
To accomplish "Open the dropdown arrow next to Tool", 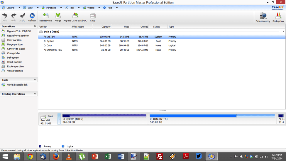I will [79, 8].
